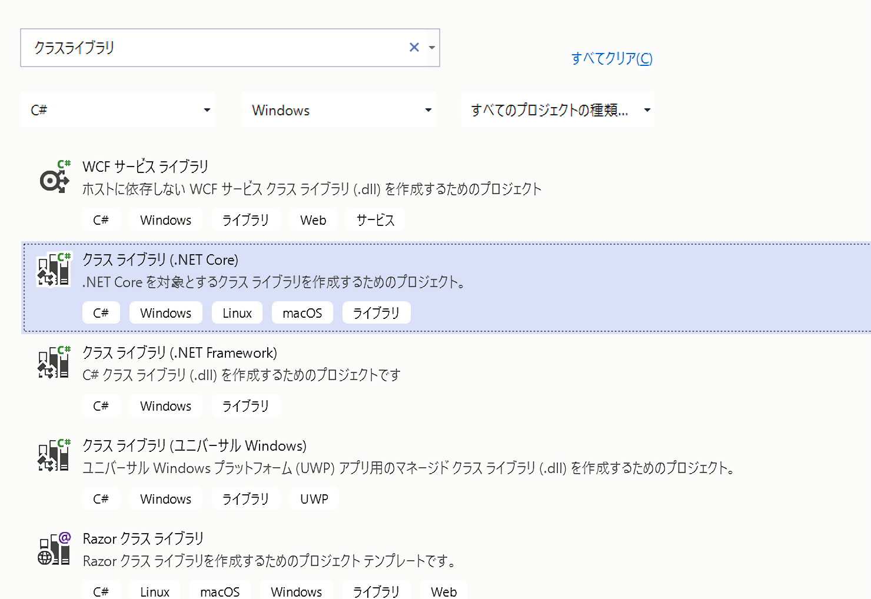This screenshot has height=599, width=871.
Task: Click the Class Library (.NET Core) icon
Action: (x=54, y=270)
